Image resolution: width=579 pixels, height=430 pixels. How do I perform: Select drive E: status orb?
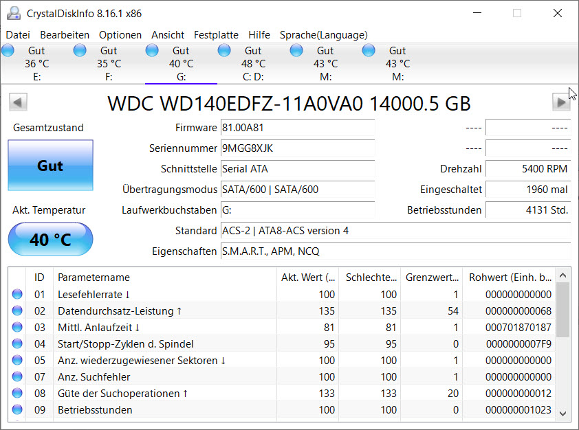coord(8,51)
